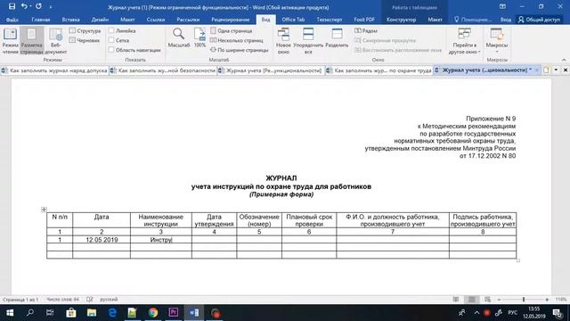This screenshot has height=321, width=570.
Task: Close the active 'Журнал учета' document tab
Action: (x=536, y=70)
